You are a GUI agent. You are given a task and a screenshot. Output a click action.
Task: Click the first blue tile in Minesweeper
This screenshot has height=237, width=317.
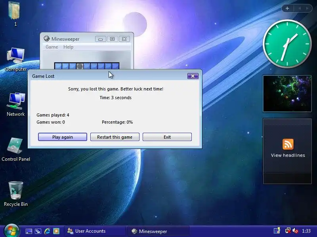click(58, 66)
